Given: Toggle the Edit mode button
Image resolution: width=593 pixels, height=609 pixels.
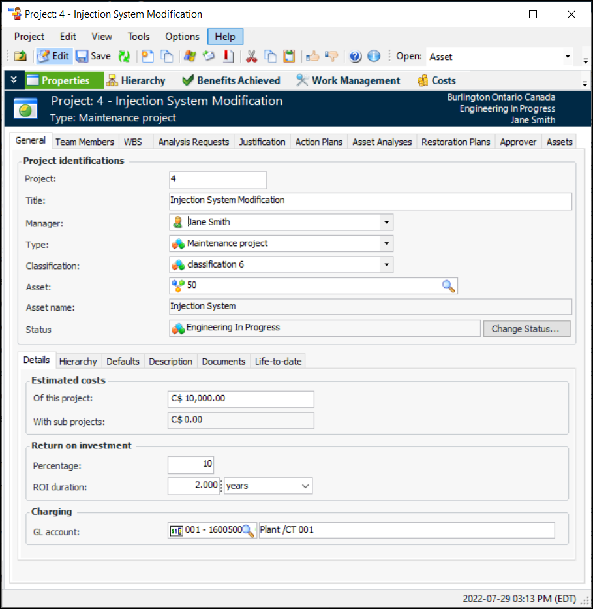Looking at the screenshot, I should [x=53, y=57].
